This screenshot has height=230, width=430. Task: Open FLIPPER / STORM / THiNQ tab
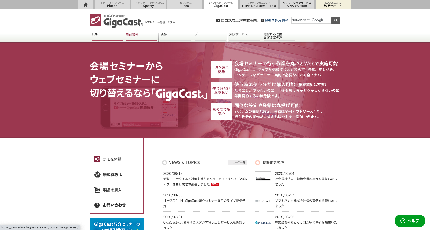tap(259, 5)
